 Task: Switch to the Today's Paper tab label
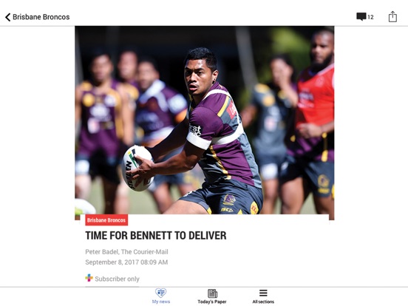212,302
